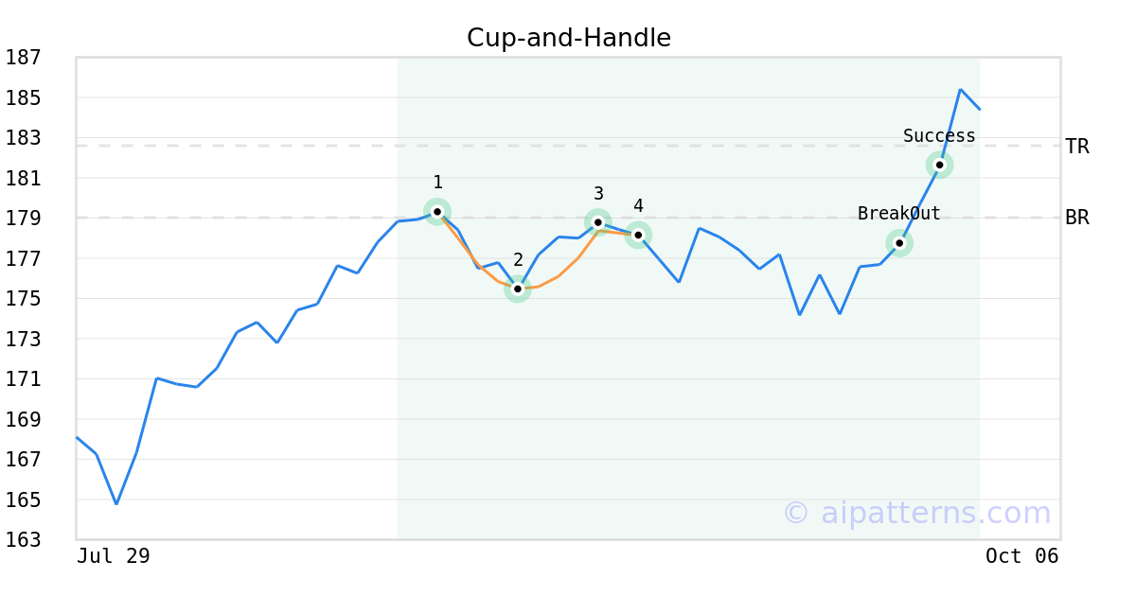Click pattern point marker 2 at cup bottom
Screen dimensions: 1136x596
[518, 289]
